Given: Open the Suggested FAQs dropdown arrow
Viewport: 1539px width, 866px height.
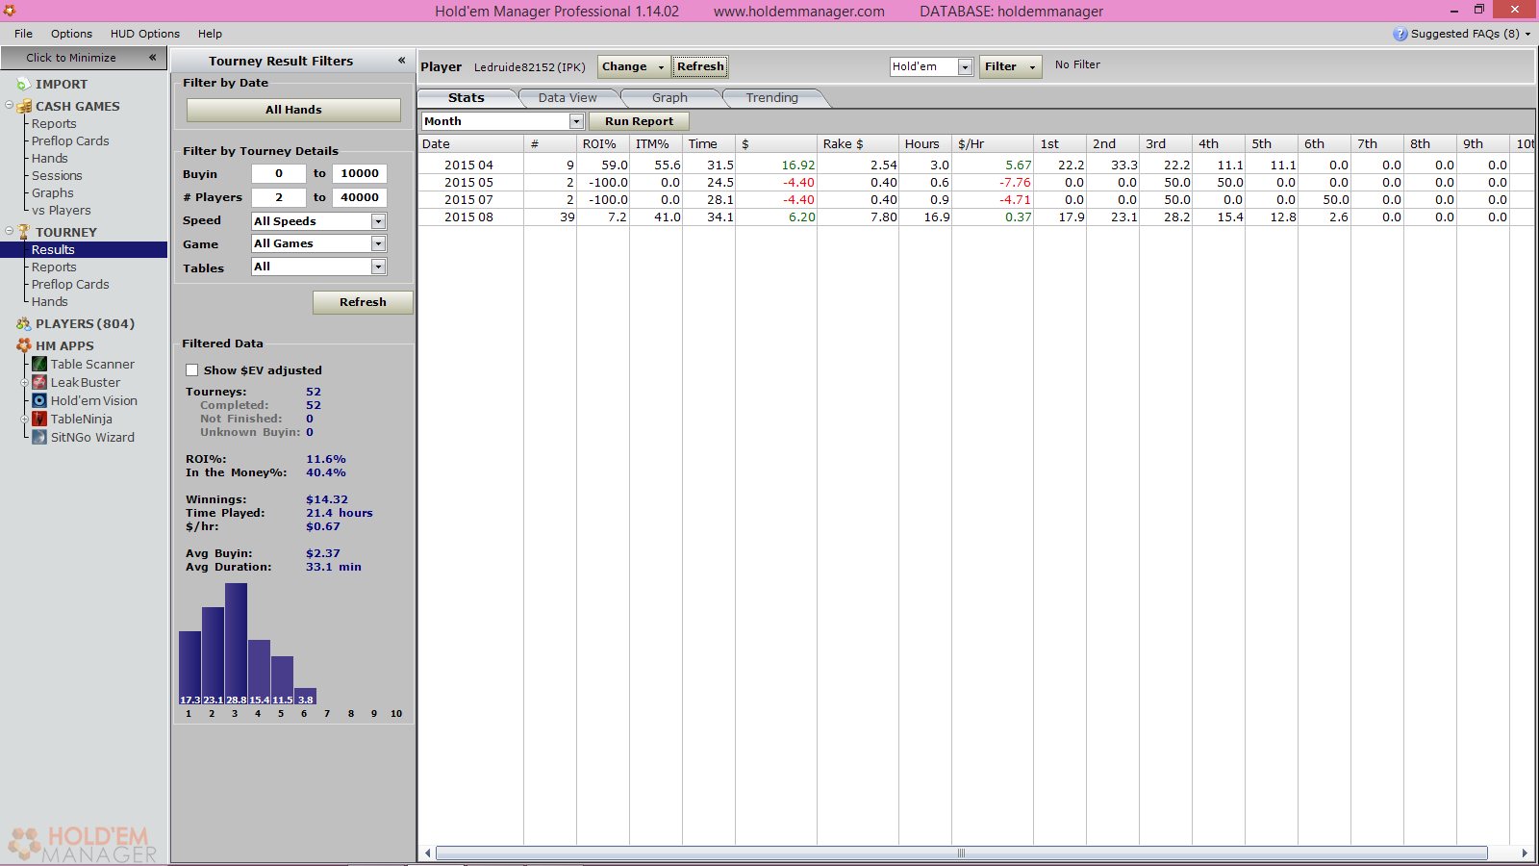Looking at the screenshot, I should click(x=1527, y=34).
